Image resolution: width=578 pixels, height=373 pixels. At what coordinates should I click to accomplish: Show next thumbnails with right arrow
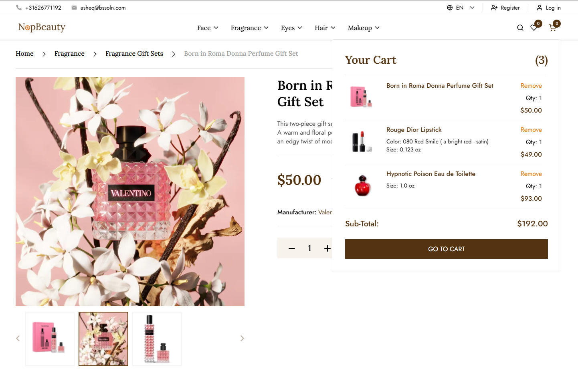tap(242, 339)
